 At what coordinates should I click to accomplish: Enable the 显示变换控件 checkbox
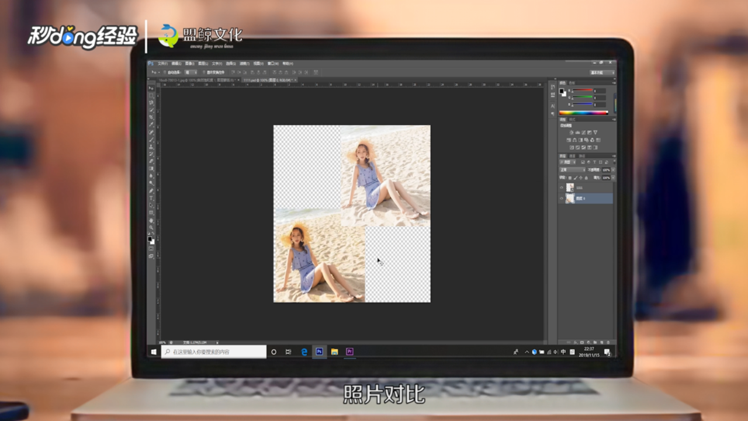[204, 72]
